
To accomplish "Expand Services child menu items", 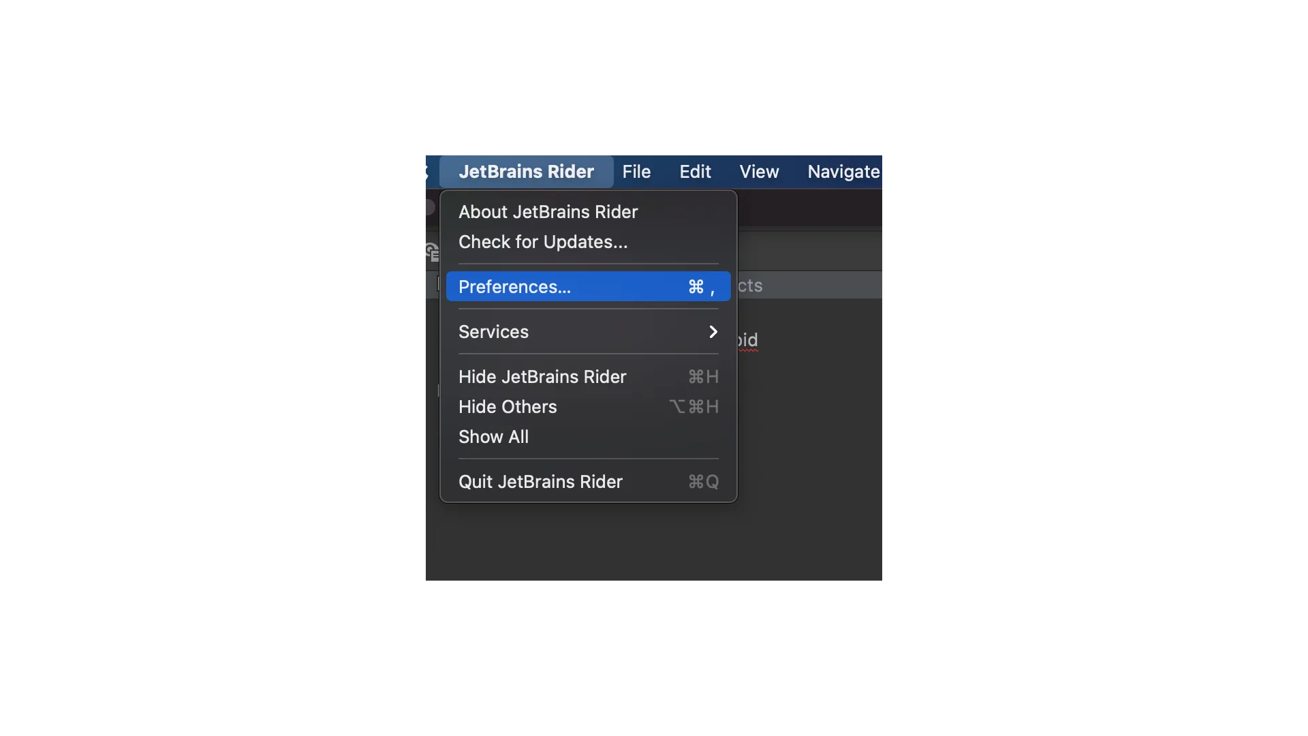I will tap(589, 331).
